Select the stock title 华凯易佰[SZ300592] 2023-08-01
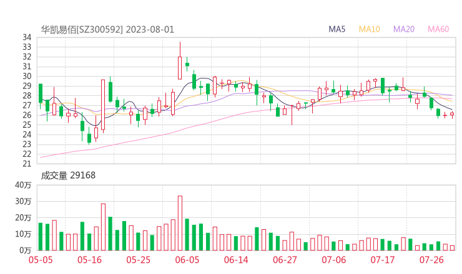462x274 pixels. click(107, 30)
